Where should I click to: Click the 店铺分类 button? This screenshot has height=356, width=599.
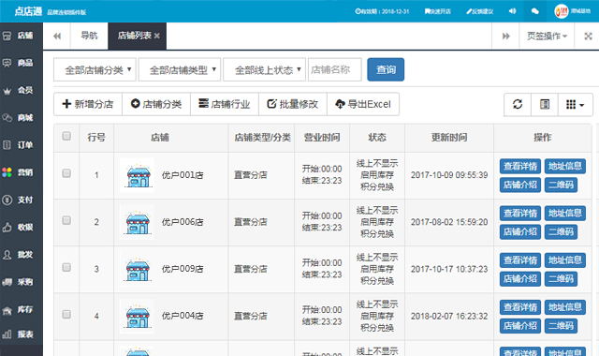[156, 104]
